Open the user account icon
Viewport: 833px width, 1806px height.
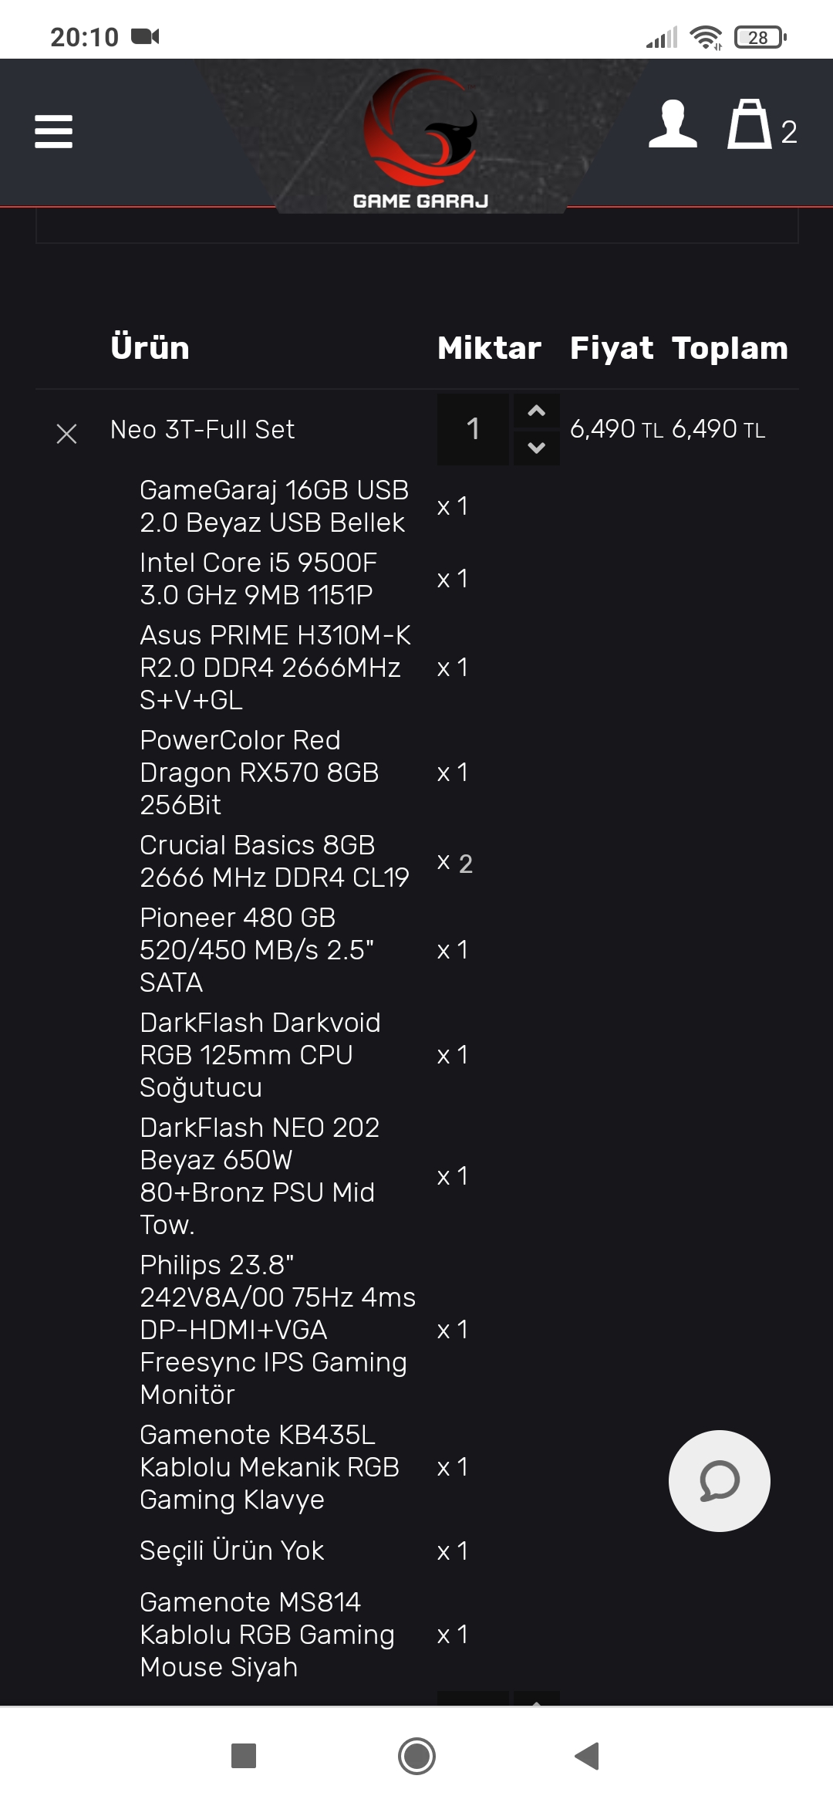(673, 125)
